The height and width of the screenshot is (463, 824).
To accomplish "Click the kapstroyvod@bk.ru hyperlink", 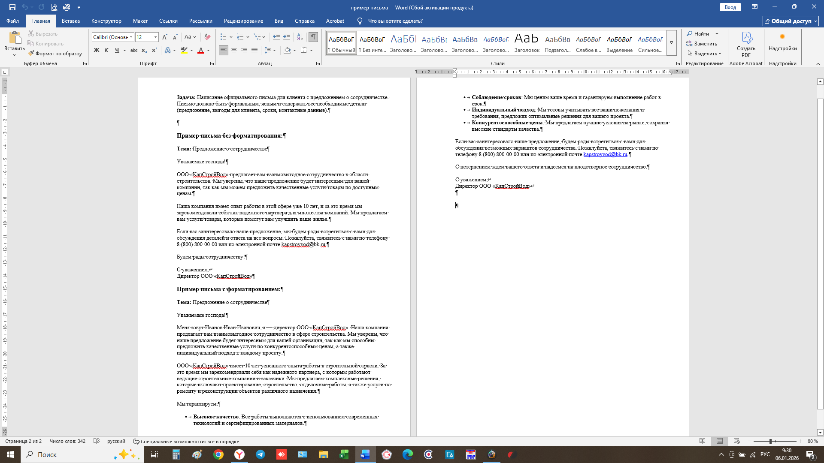I will 605,154.
